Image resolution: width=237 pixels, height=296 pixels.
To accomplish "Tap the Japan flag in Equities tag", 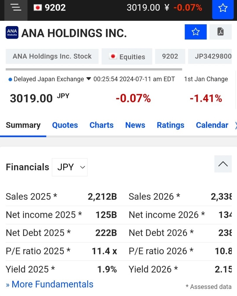I will pos(113,56).
